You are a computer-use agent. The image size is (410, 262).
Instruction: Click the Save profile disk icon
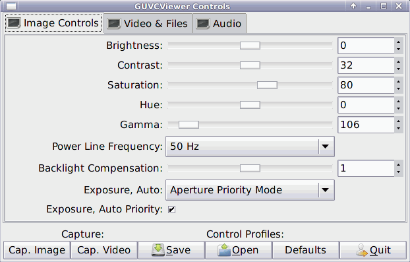pyautogui.click(x=158, y=250)
